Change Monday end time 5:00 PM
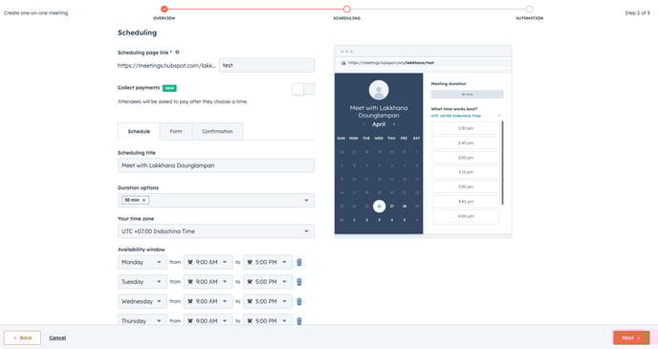The width and height of the screenshot is (658, 349). pyautogui.click(x=268, y=262)
